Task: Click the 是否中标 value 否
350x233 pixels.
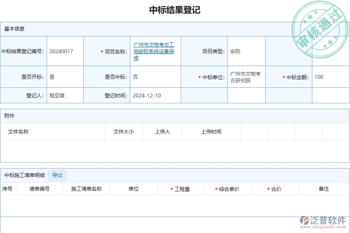Action: tap(134, 77)
